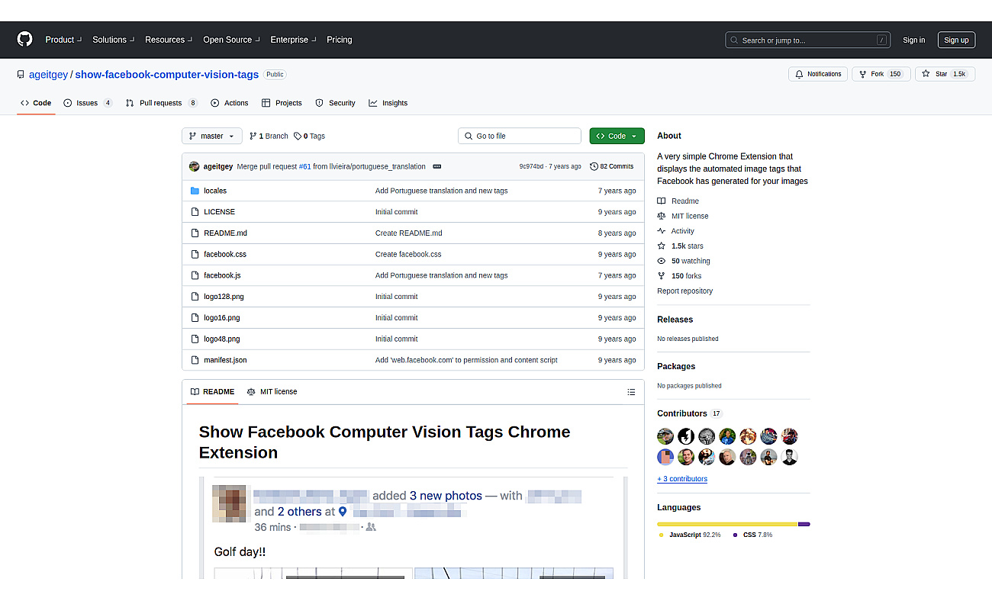This screenshot has width=992, height=601.
Task: Open the README outline list icon
Action: [x=631, y=392]
